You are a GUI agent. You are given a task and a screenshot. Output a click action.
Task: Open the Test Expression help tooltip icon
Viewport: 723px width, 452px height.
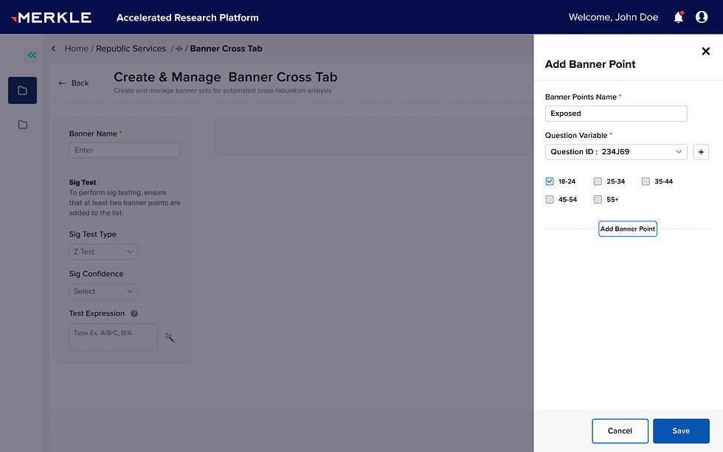(134, 313)
